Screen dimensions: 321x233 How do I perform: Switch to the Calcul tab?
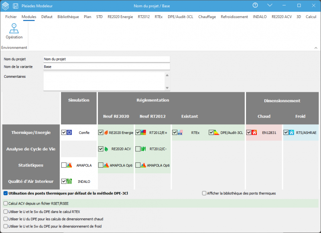tap(311, 17)
